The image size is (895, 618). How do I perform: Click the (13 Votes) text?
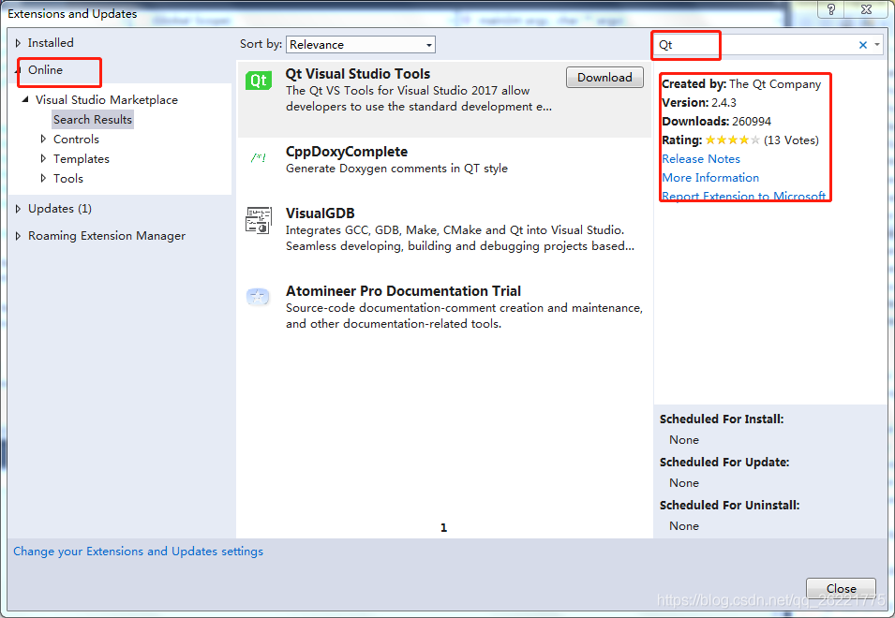pyautogui.click(x=791, y=140)
